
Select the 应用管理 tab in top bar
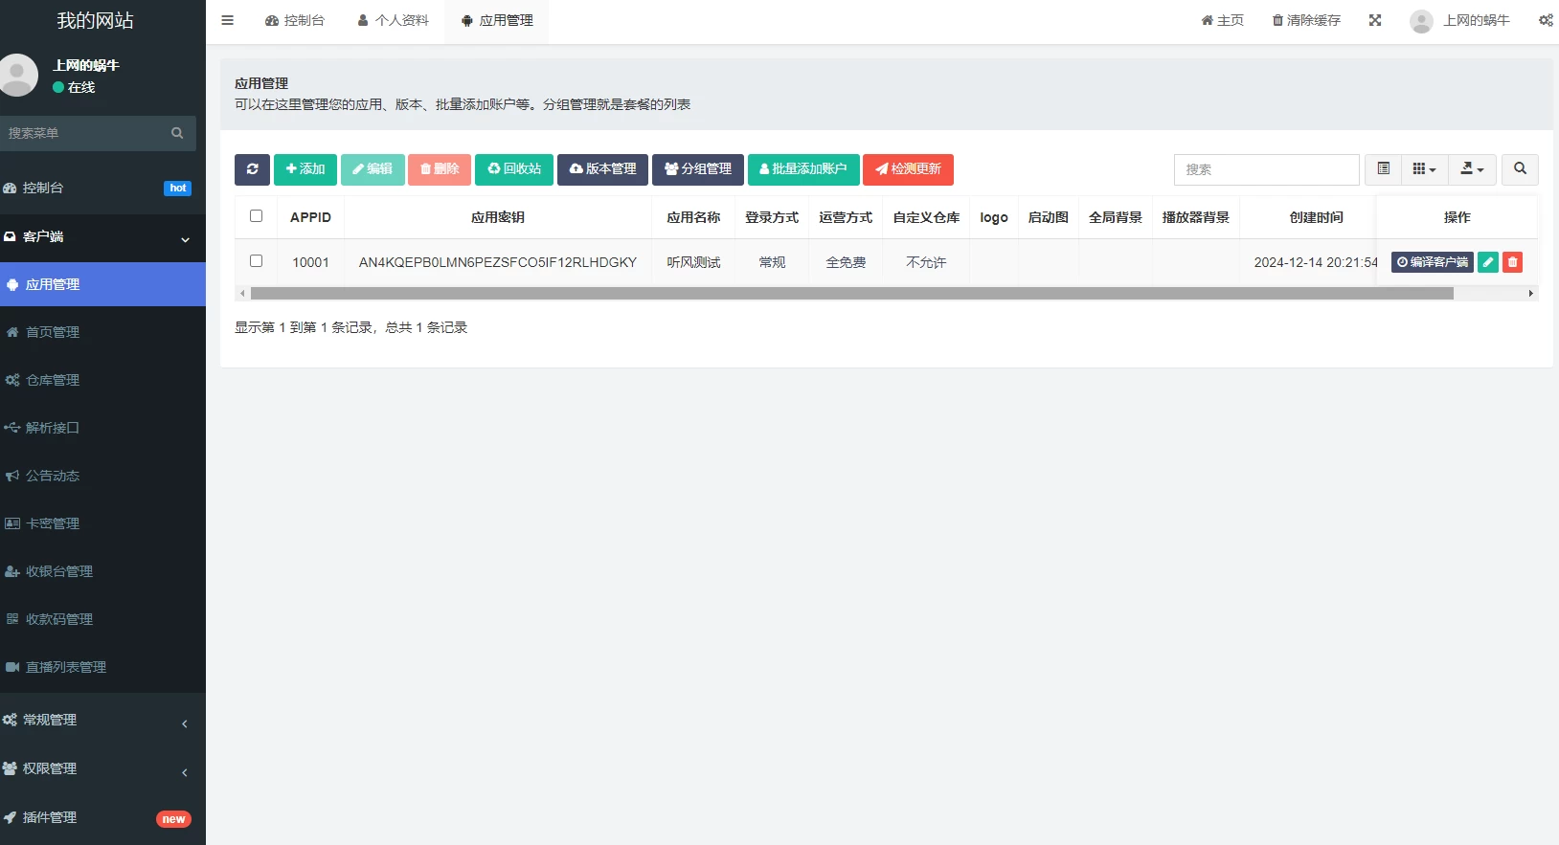coord(497,20)
